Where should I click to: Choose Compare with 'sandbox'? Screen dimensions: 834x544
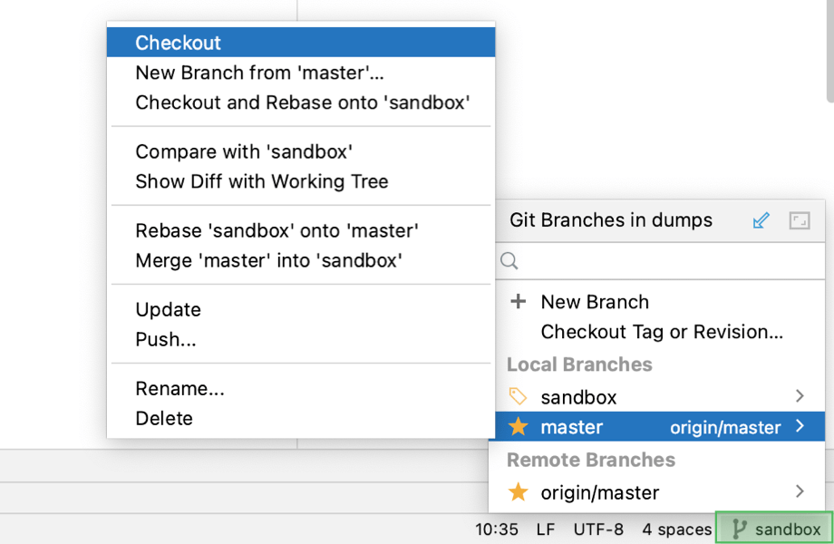(301, 151)
